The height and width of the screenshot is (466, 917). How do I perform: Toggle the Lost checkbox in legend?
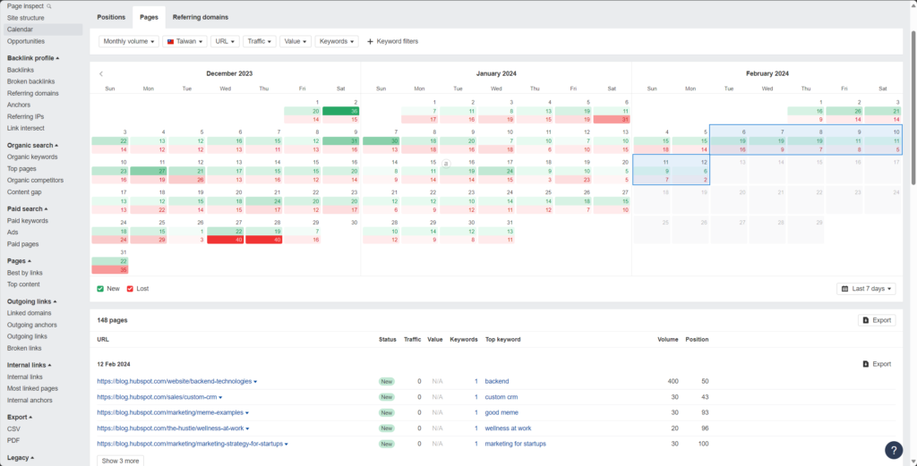130,289
